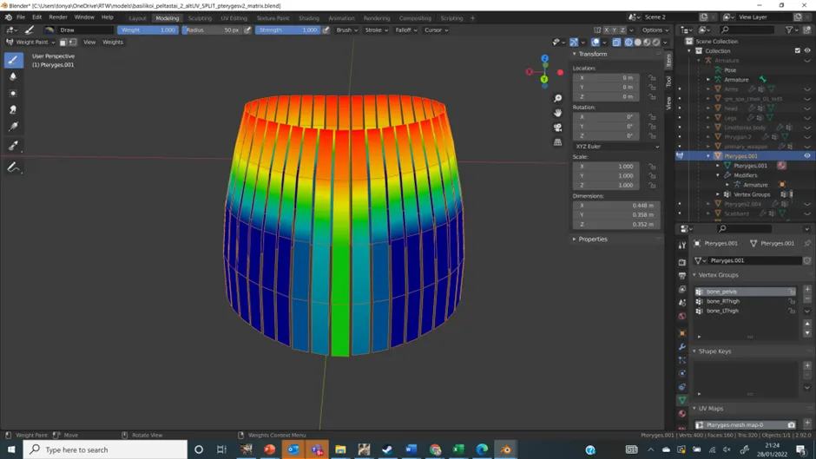Switch to the Sculpting workspace tab
The image size is (816, 459).
pyautogui.click(x=200, y=17)
